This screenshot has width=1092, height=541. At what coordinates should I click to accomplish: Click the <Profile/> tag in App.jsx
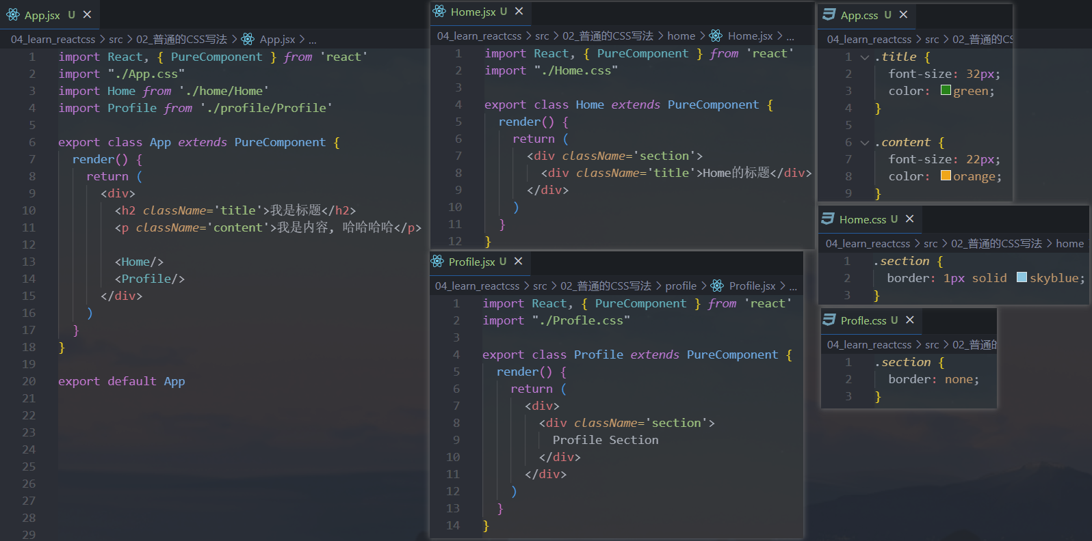(x=150, y=279)
